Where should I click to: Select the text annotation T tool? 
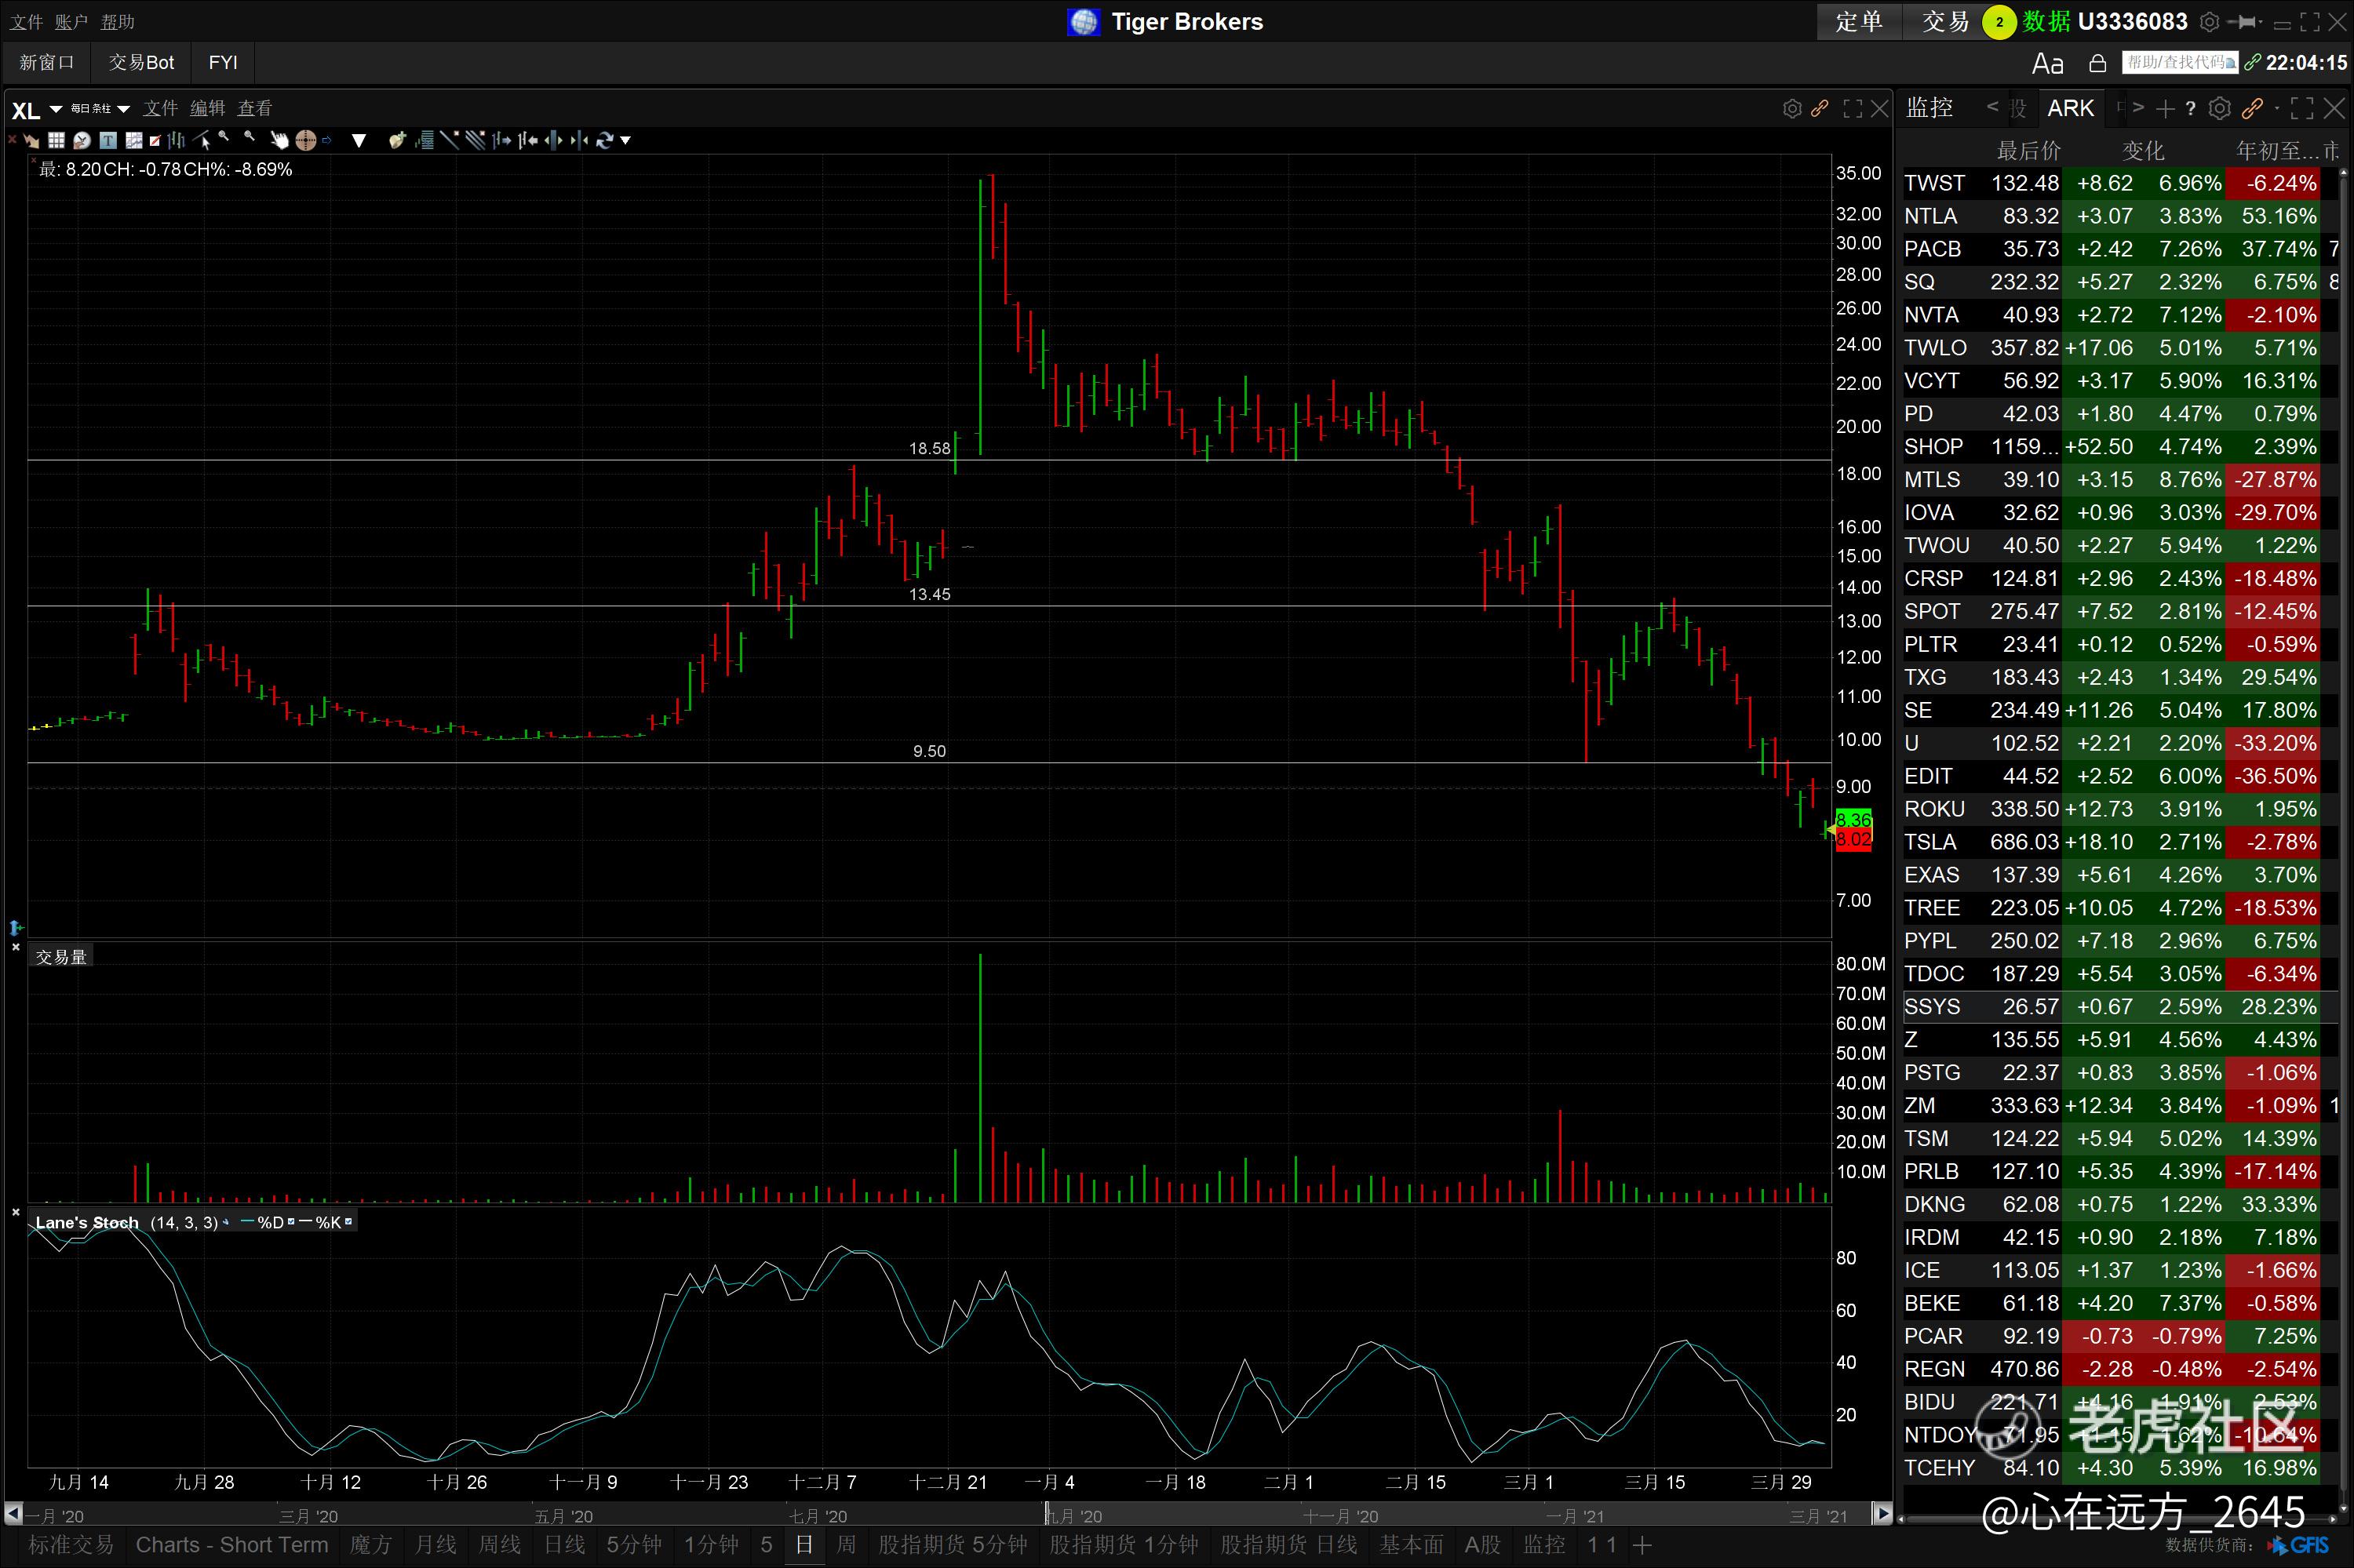[x=108, y=141]
